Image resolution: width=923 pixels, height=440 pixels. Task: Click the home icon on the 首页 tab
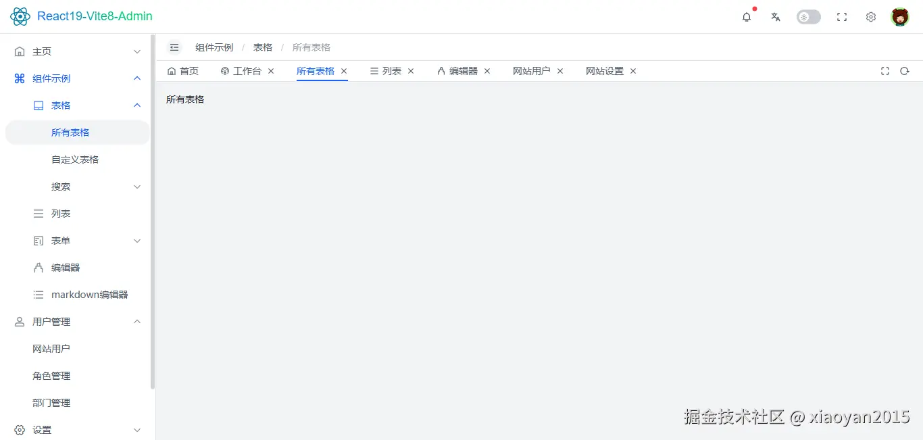click(172, 71)
